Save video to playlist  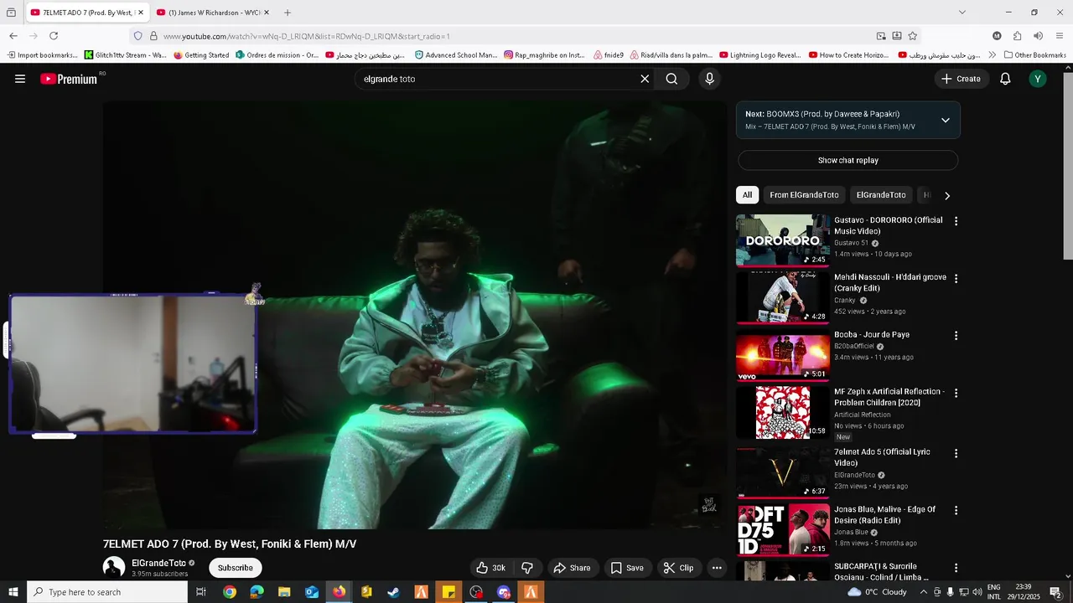627,568
